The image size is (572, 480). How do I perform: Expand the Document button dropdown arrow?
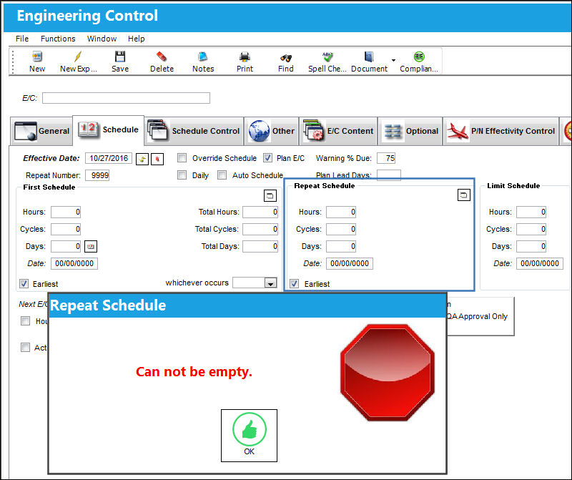tap(394, 60)
